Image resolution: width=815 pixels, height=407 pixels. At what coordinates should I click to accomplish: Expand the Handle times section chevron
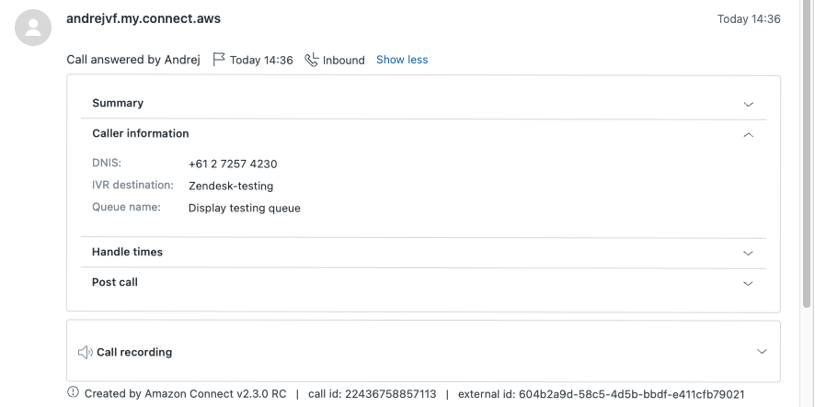click(x=748, y=253)
